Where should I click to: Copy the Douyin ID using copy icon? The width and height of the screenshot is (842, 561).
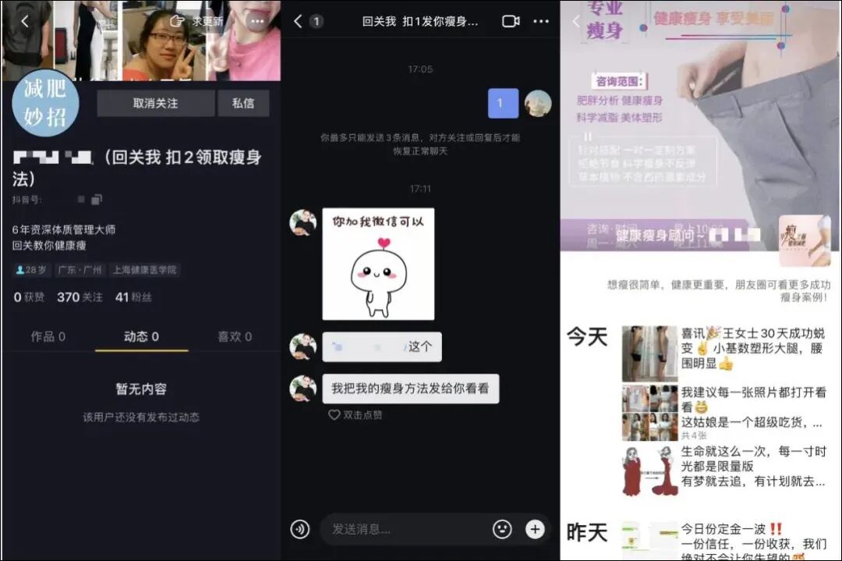tap(96, 200)
